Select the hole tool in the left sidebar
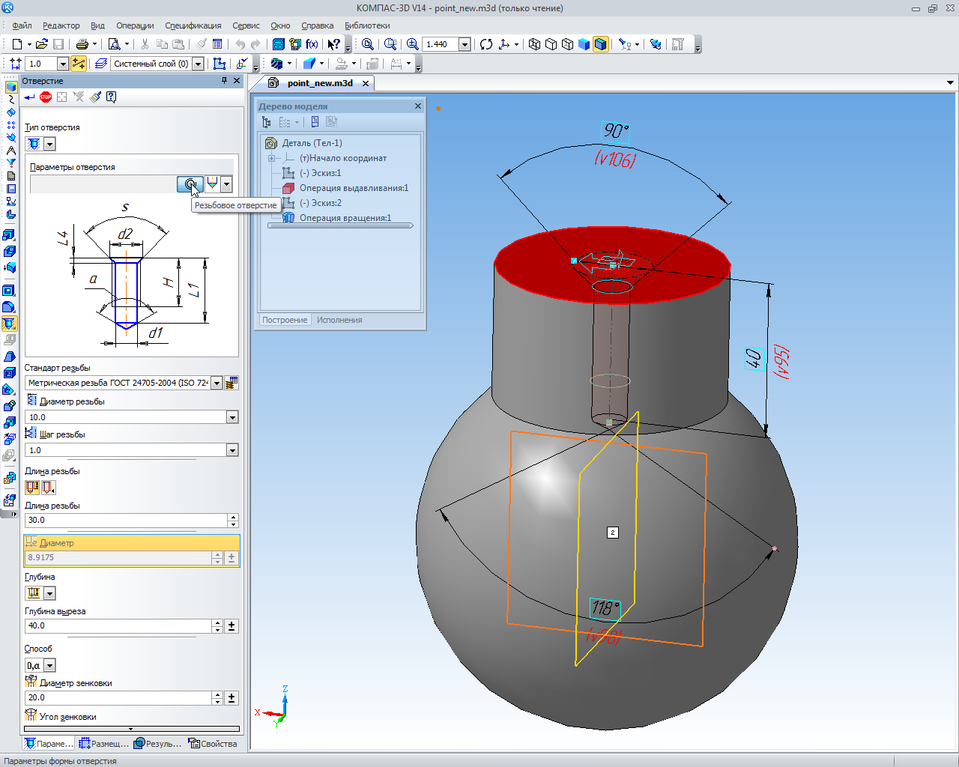Image resolution: width=959 pixels, height=767 pixels. tap(9, 324)
